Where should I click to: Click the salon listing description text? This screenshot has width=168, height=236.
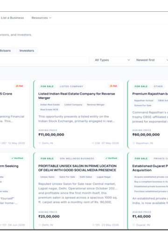78,193
